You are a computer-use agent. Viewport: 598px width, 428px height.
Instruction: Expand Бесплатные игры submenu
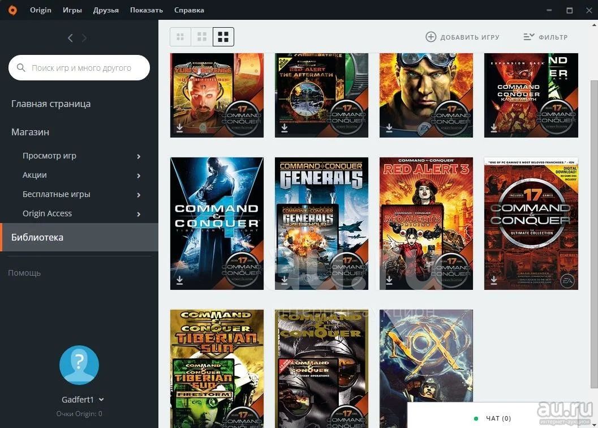coord(139,195)
